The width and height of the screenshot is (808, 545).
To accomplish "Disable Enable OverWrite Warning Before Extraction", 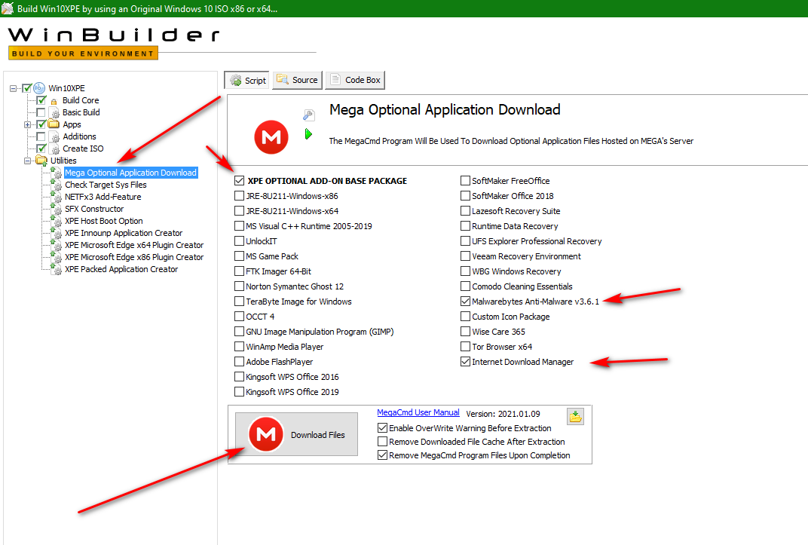I will [382, 428].
